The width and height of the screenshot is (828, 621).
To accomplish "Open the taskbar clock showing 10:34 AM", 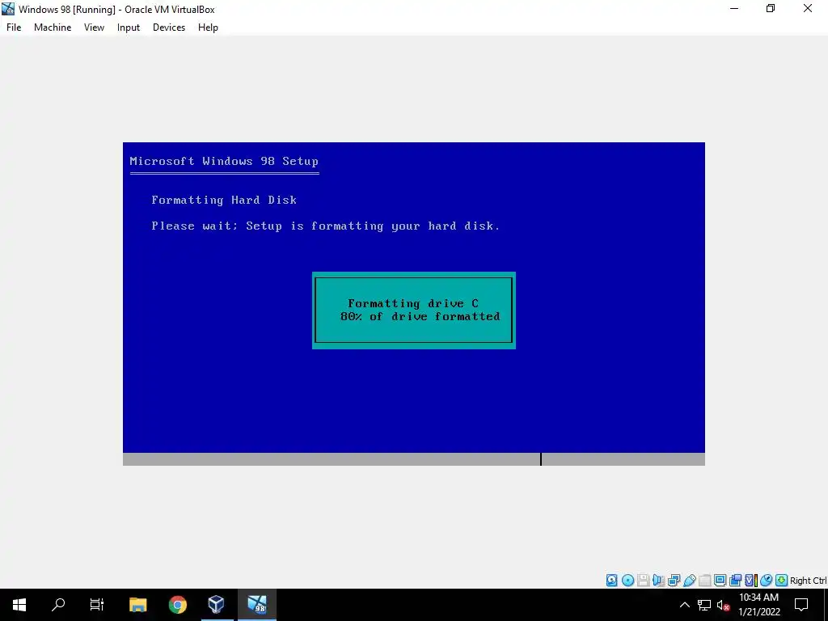I will (x=758, y=605).
